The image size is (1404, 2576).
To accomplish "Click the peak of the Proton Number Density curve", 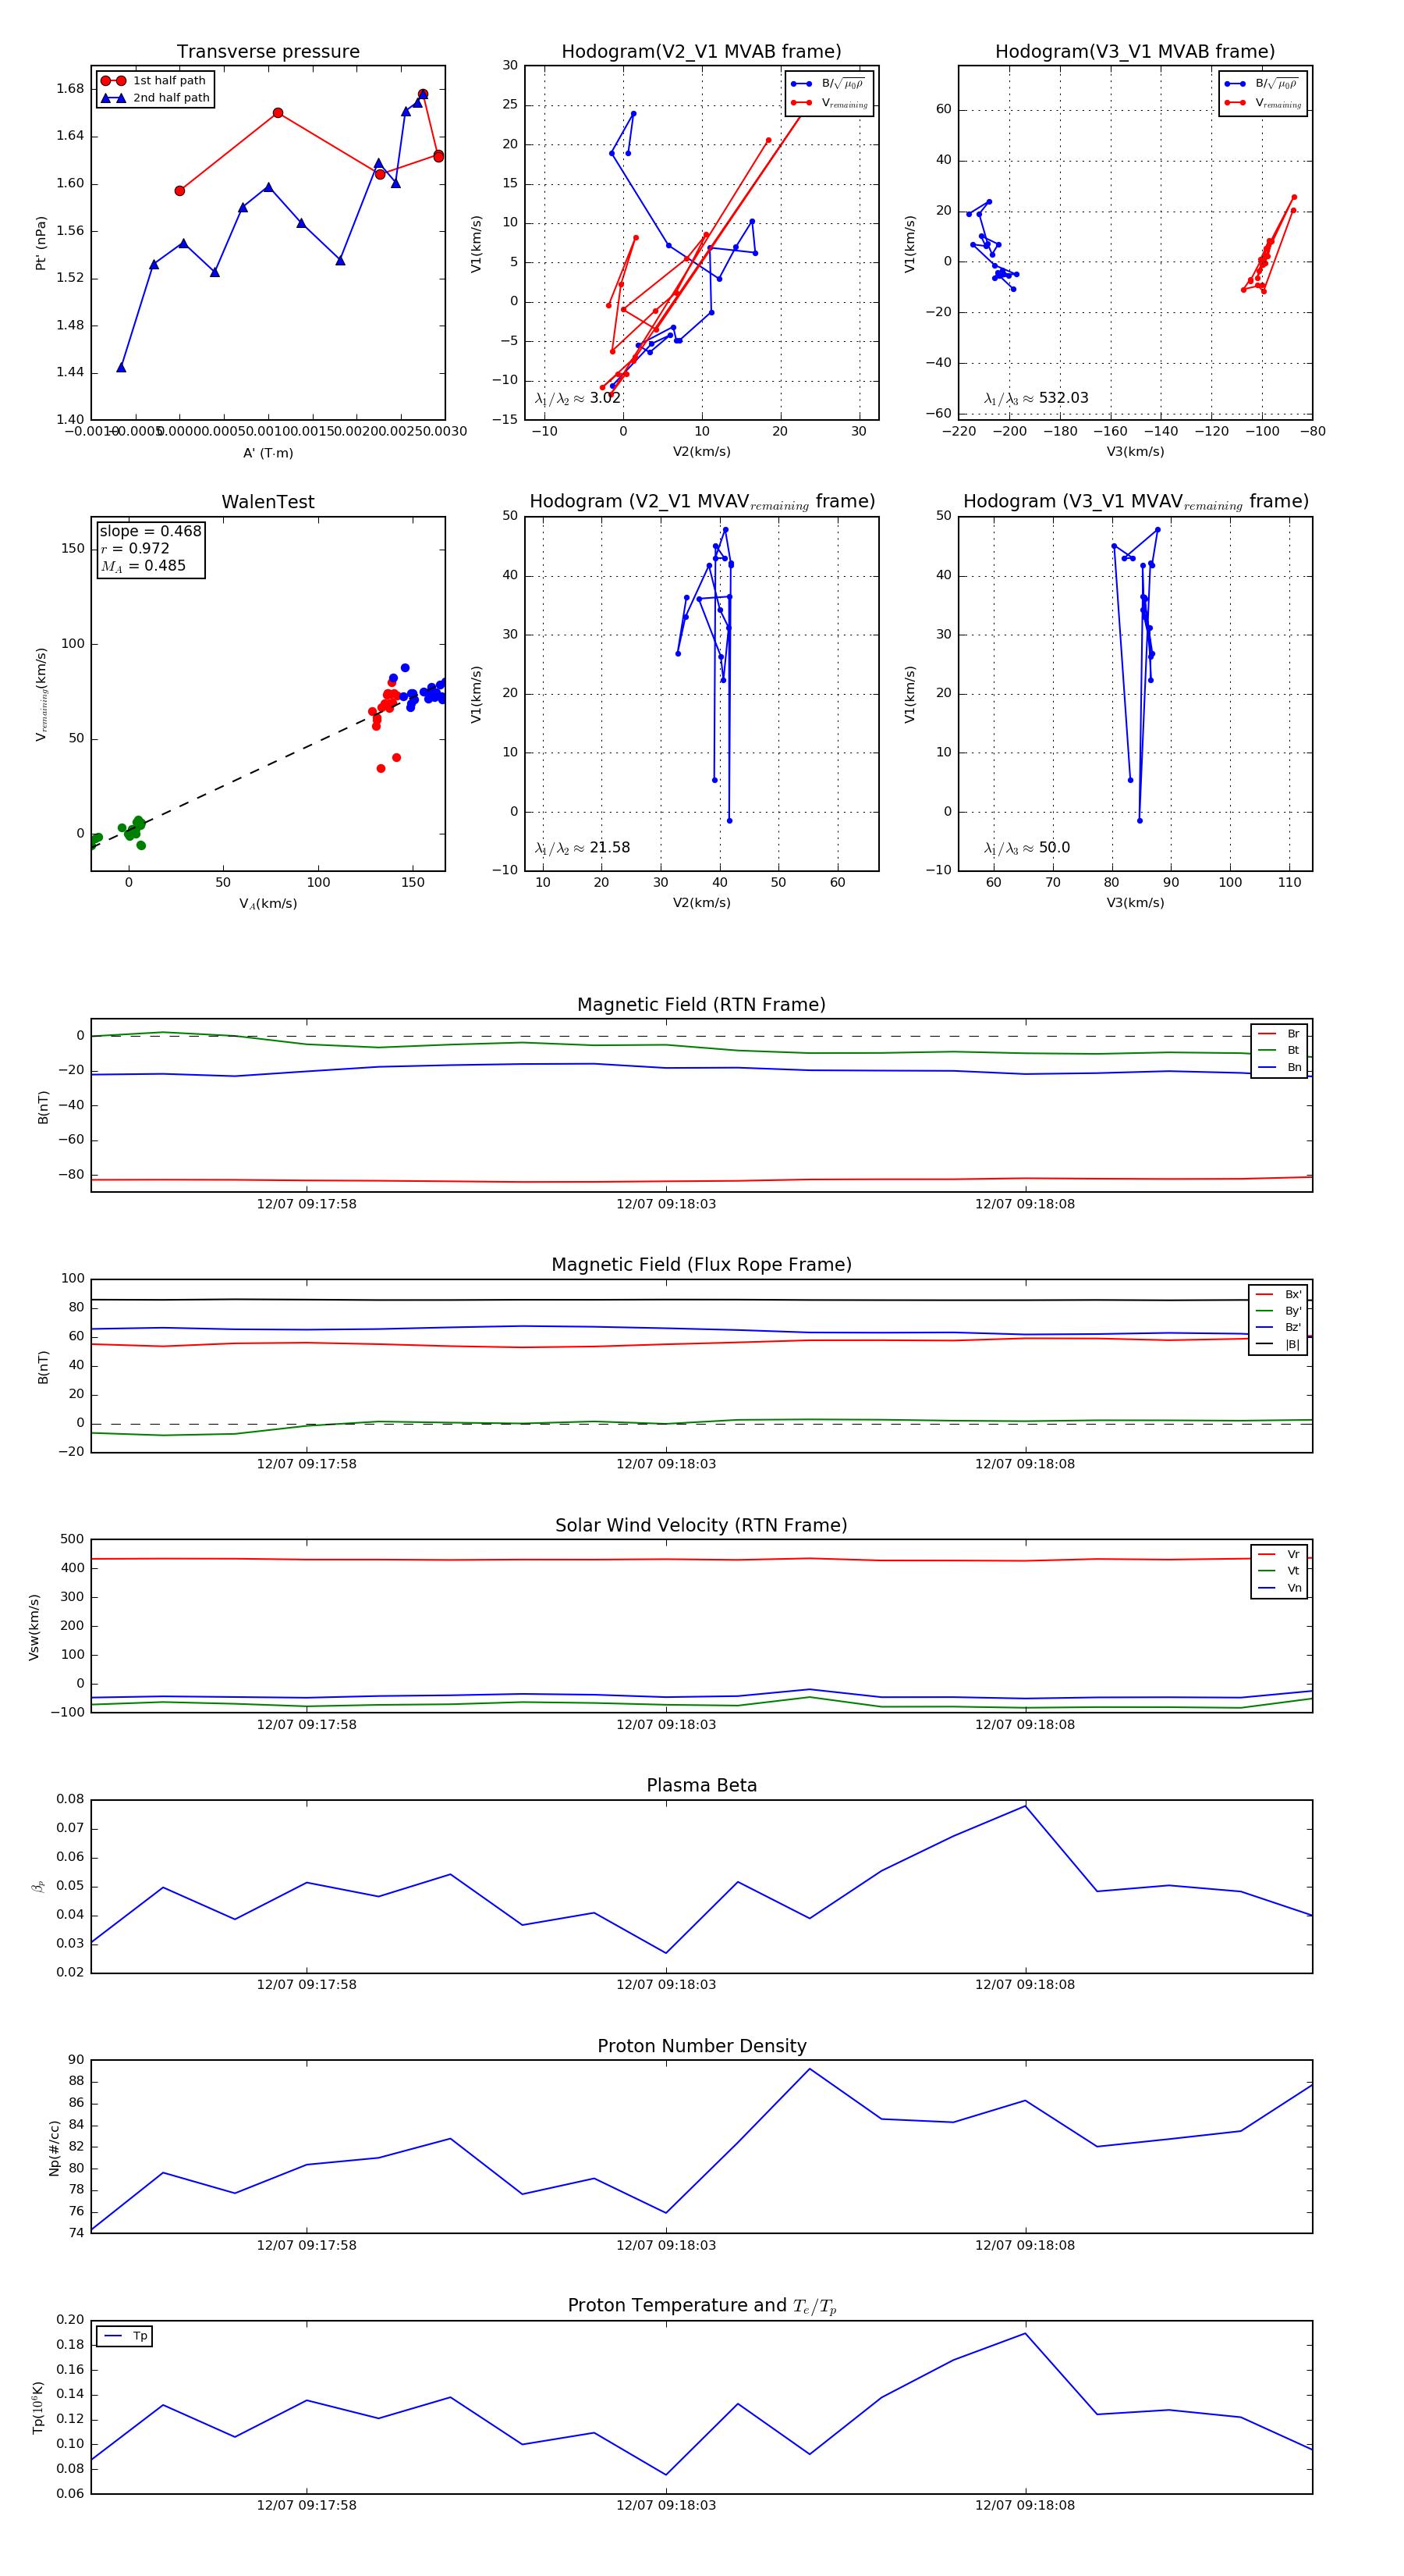I will [810, 2069].
